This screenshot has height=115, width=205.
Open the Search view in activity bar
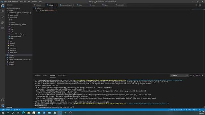coord(3,11)
